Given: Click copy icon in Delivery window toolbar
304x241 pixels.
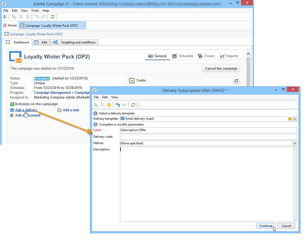Looking at the screenshot, I should [96, 105].
